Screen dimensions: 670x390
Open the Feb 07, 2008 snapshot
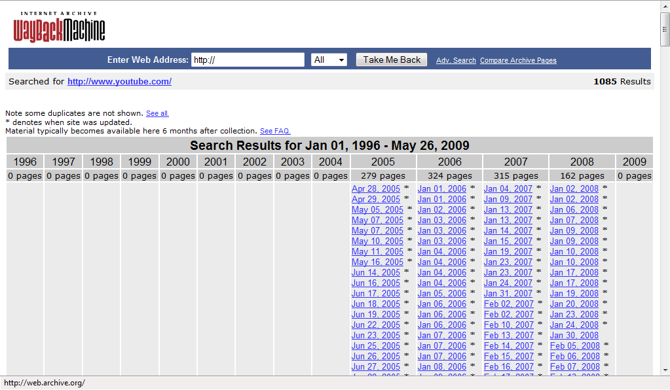pyautogui.click(x=575, y=366)
